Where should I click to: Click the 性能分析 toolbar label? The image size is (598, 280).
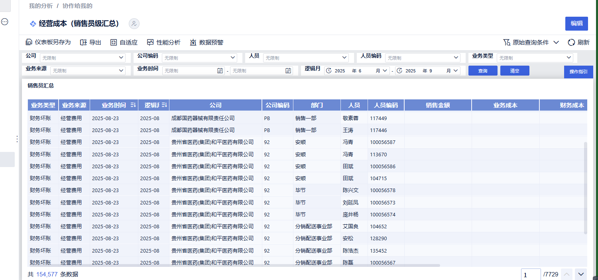[168, 42]
